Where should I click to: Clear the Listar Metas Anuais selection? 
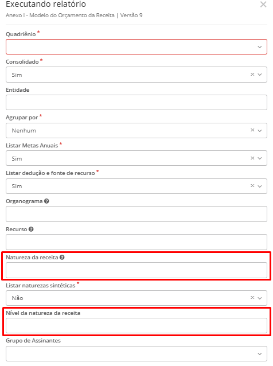[x=252, y=158]
